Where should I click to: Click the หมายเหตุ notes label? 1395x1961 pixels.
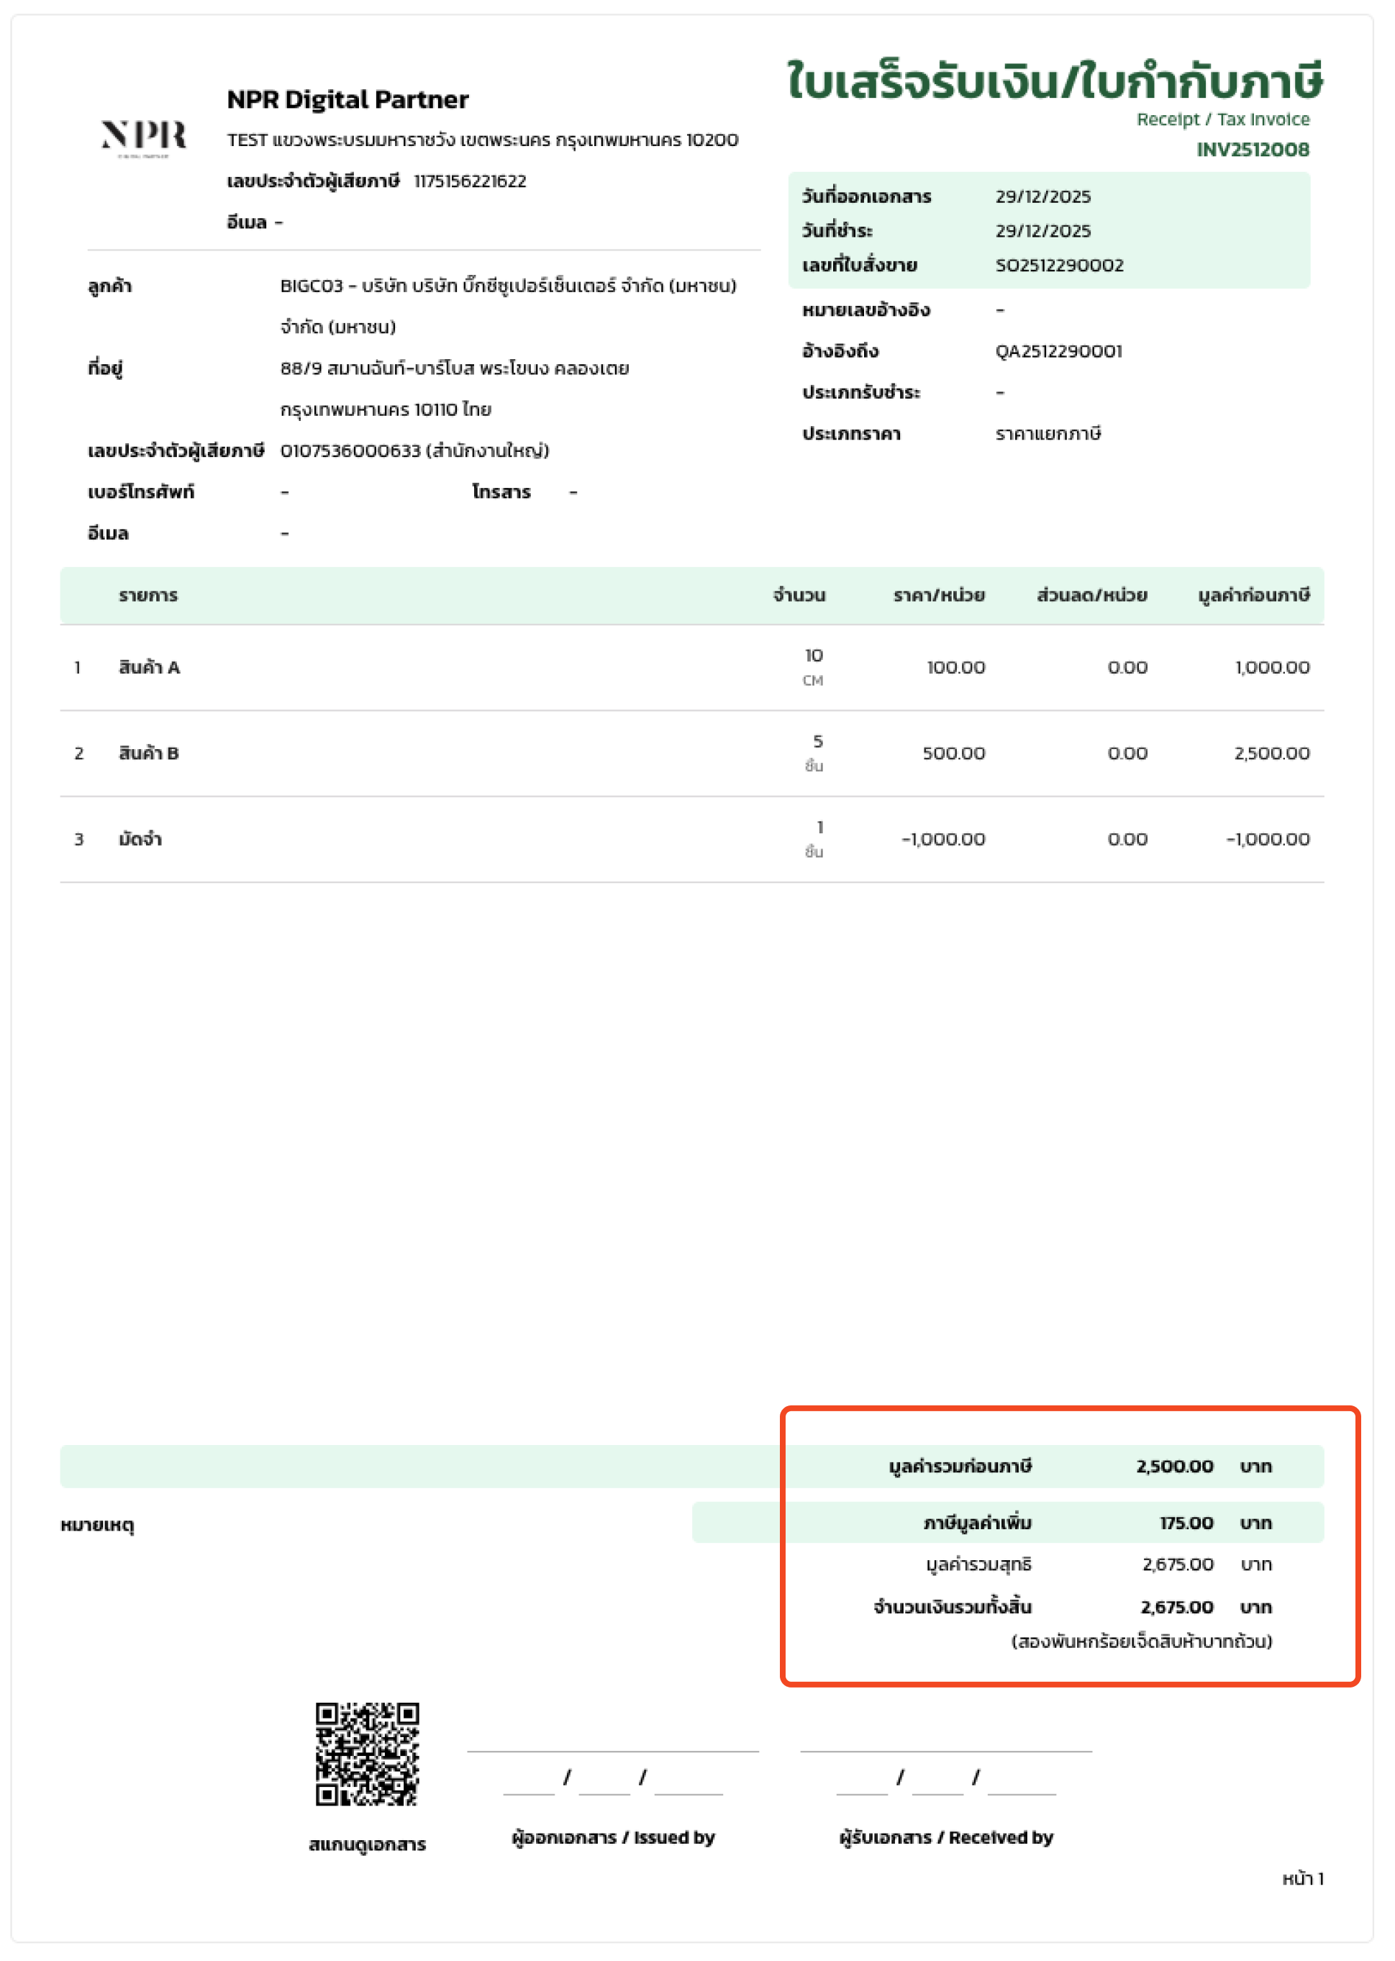pos(97,1525)
